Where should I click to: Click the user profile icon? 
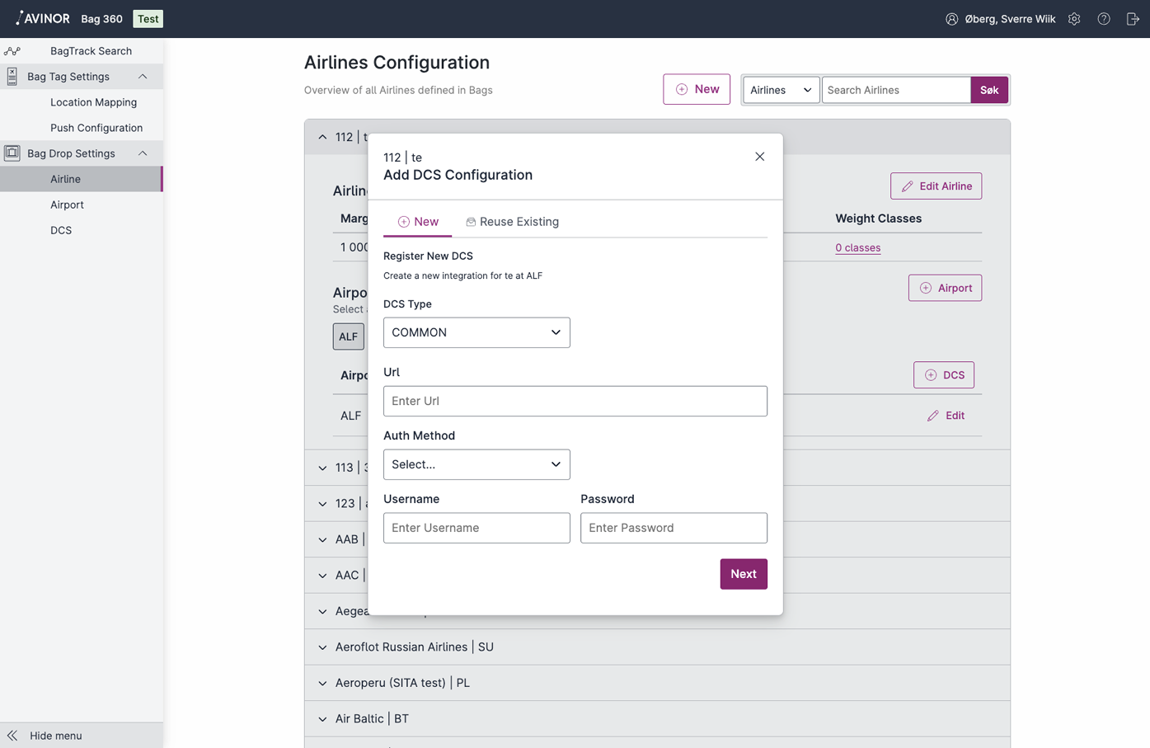coord(952,19)
